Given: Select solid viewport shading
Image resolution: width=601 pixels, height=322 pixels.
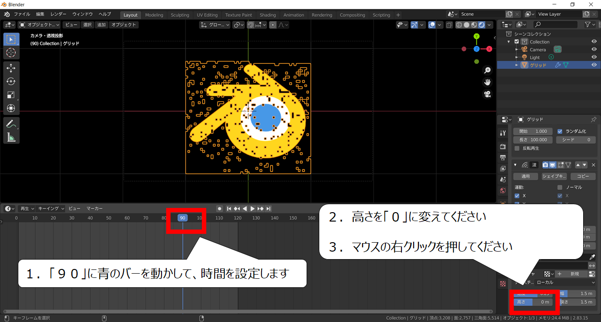Looking at the screenshot, I should 466,25.
